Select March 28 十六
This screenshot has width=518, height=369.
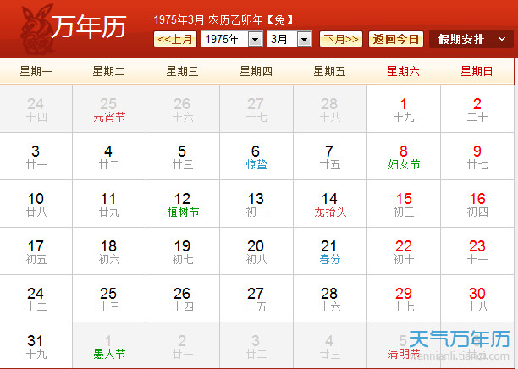point(330,299)
